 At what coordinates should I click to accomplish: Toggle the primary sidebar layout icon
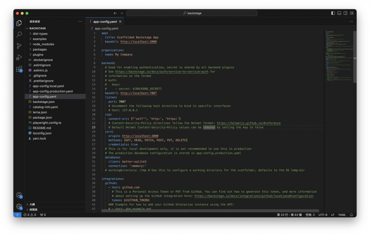point(333,13)
